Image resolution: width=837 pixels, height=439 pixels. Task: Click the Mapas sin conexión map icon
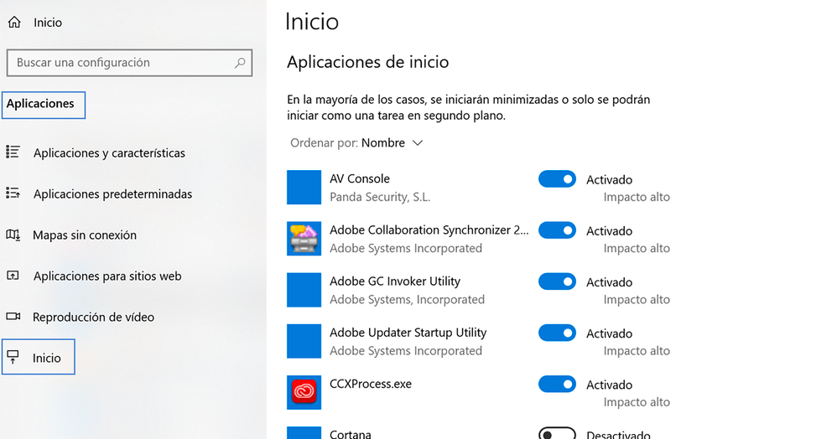click(13, 235)
